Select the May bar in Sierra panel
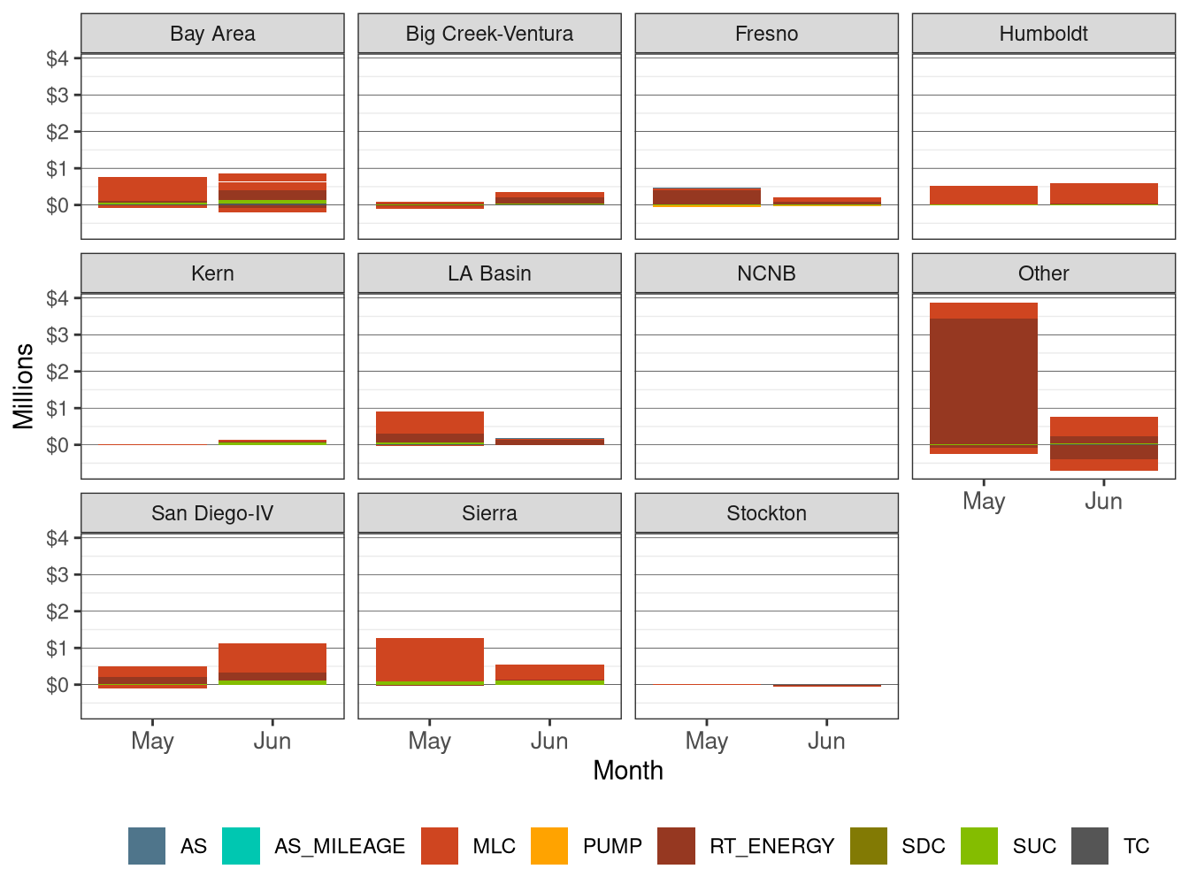The image size is (1189, 892). [x=430, y=662]
